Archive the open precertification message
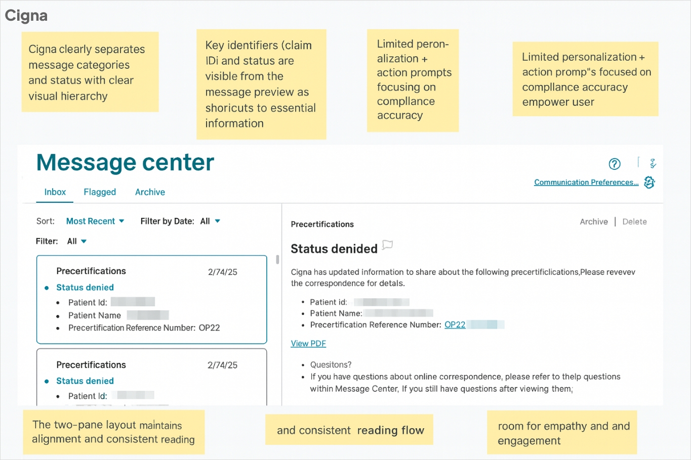The width and height of the screenshot is (691, 460). click(x=593, y=222)
